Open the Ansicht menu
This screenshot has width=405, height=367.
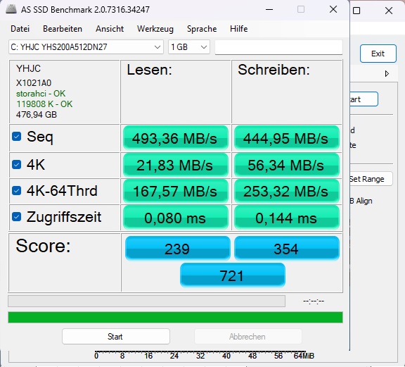110,29
